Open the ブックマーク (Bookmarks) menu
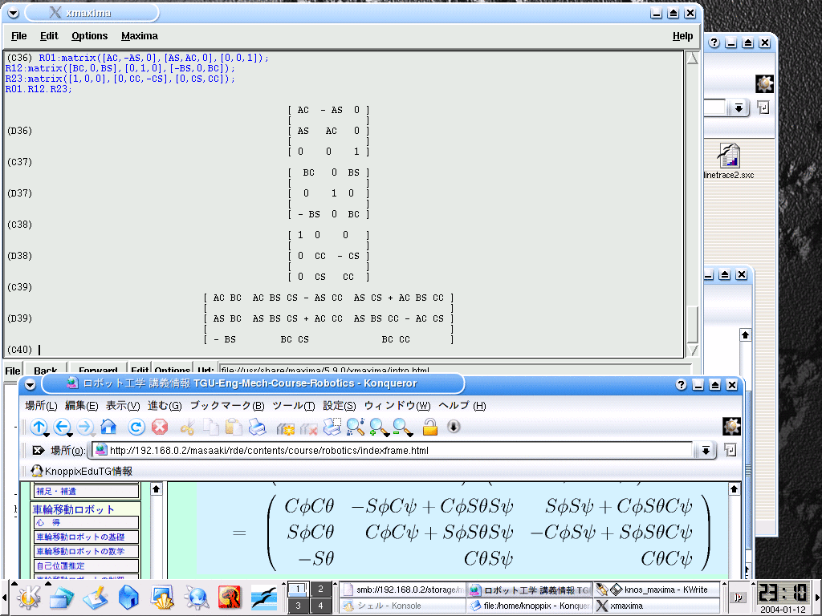 (x=228, y=406)
